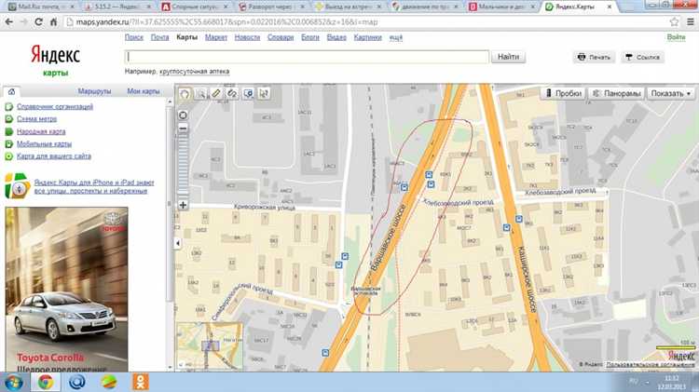Toggle the Пробки traffic layer

coord(563,93)
